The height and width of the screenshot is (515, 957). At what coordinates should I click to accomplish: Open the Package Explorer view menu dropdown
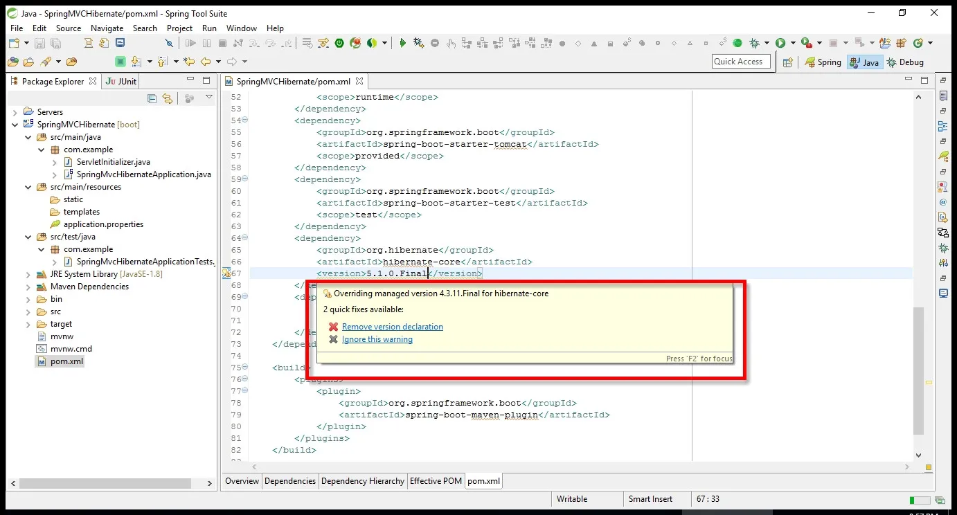[x=209, y=98]
